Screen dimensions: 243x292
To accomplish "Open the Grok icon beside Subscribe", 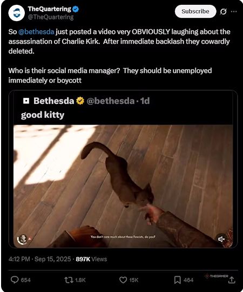I will pyautogui.click(x=223, y=12).
